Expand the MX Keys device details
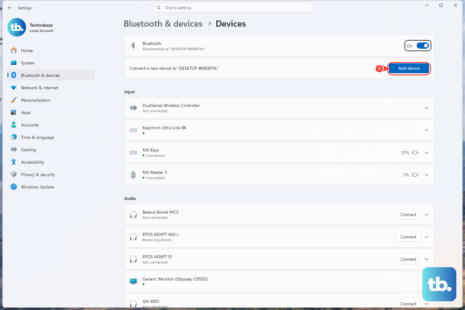Screen dimensions: 465x310 click(427, 153)
